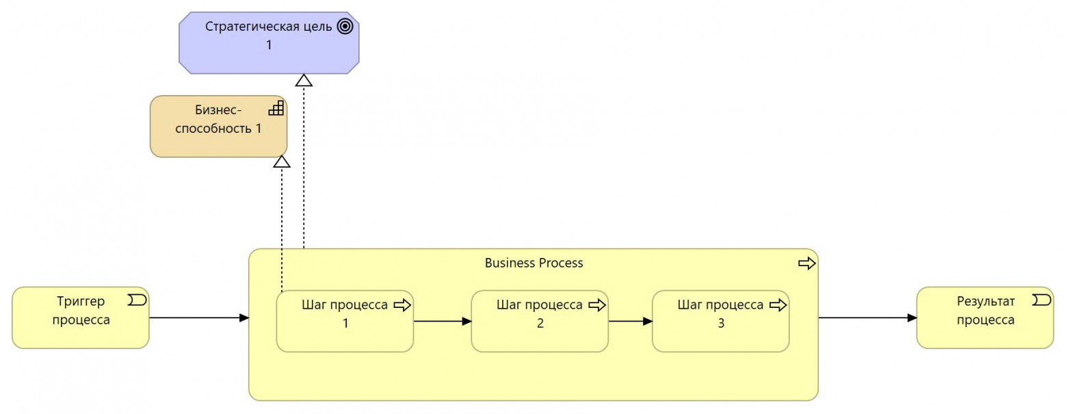
Task: Click the arrow icon on Шаг процесса 3
Action: click(778, 305)
